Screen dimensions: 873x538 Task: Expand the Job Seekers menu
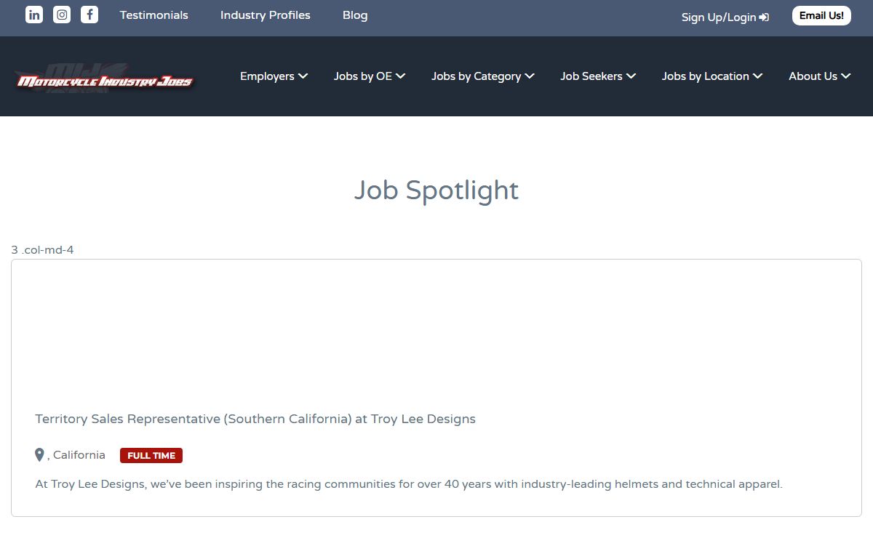598,76
